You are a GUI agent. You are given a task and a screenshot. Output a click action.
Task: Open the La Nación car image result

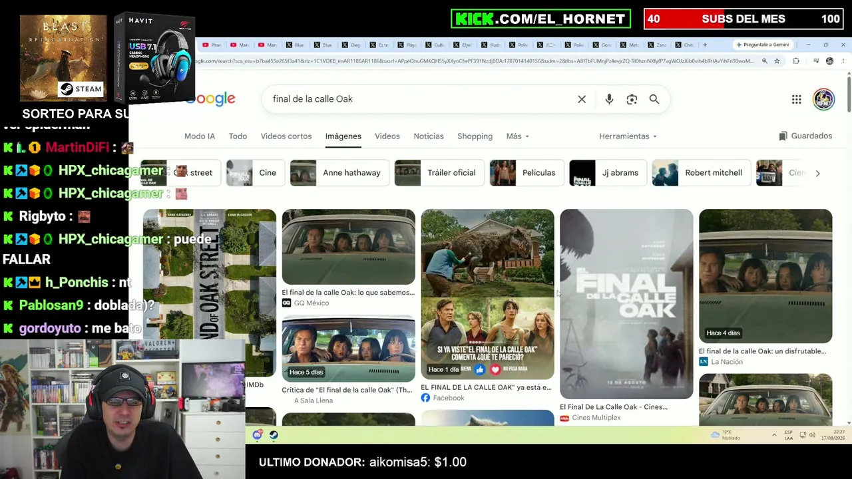pyautogui.click(x=765, y=276)
